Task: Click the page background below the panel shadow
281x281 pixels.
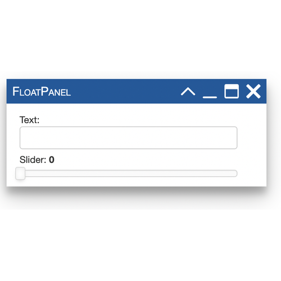Action: pyautogui.click(x=140, y=243)
